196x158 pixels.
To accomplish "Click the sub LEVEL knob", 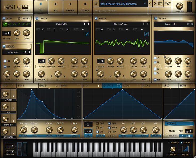I will pyautogui.click(x=27, y=33).
